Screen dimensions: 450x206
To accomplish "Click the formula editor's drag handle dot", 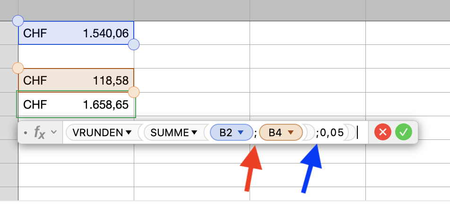I will (26, 133).
